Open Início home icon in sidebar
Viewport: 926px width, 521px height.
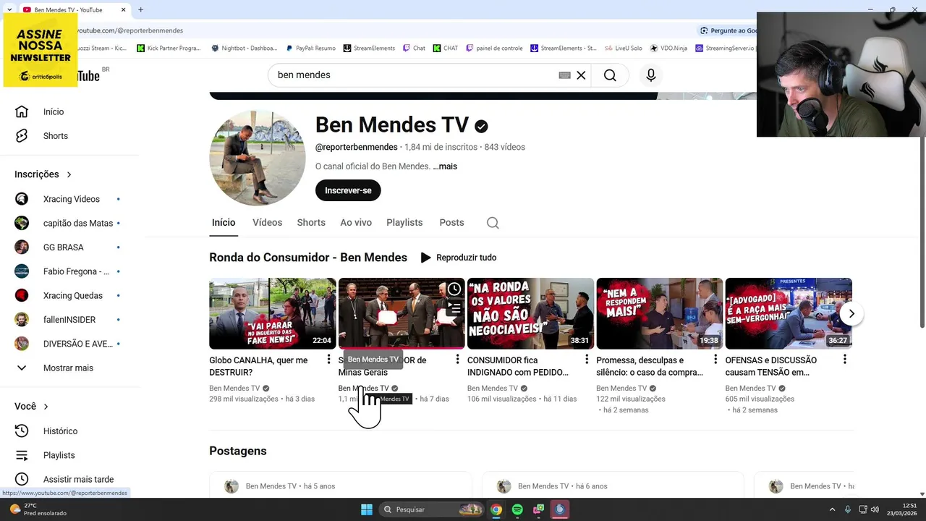[22, 111]
